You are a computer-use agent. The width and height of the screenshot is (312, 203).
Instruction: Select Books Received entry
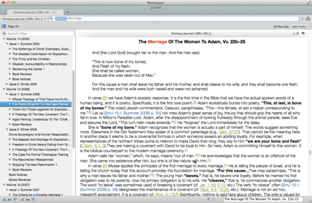coord(20,180)
